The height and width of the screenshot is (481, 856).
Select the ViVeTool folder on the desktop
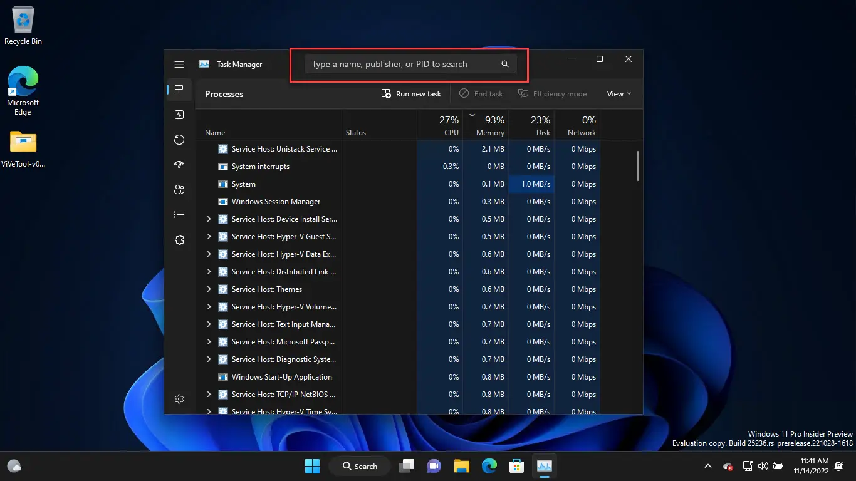pos(23,150)
